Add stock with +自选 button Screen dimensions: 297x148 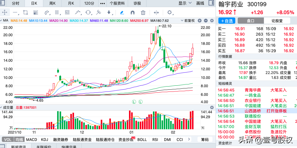tap(227, 21)
